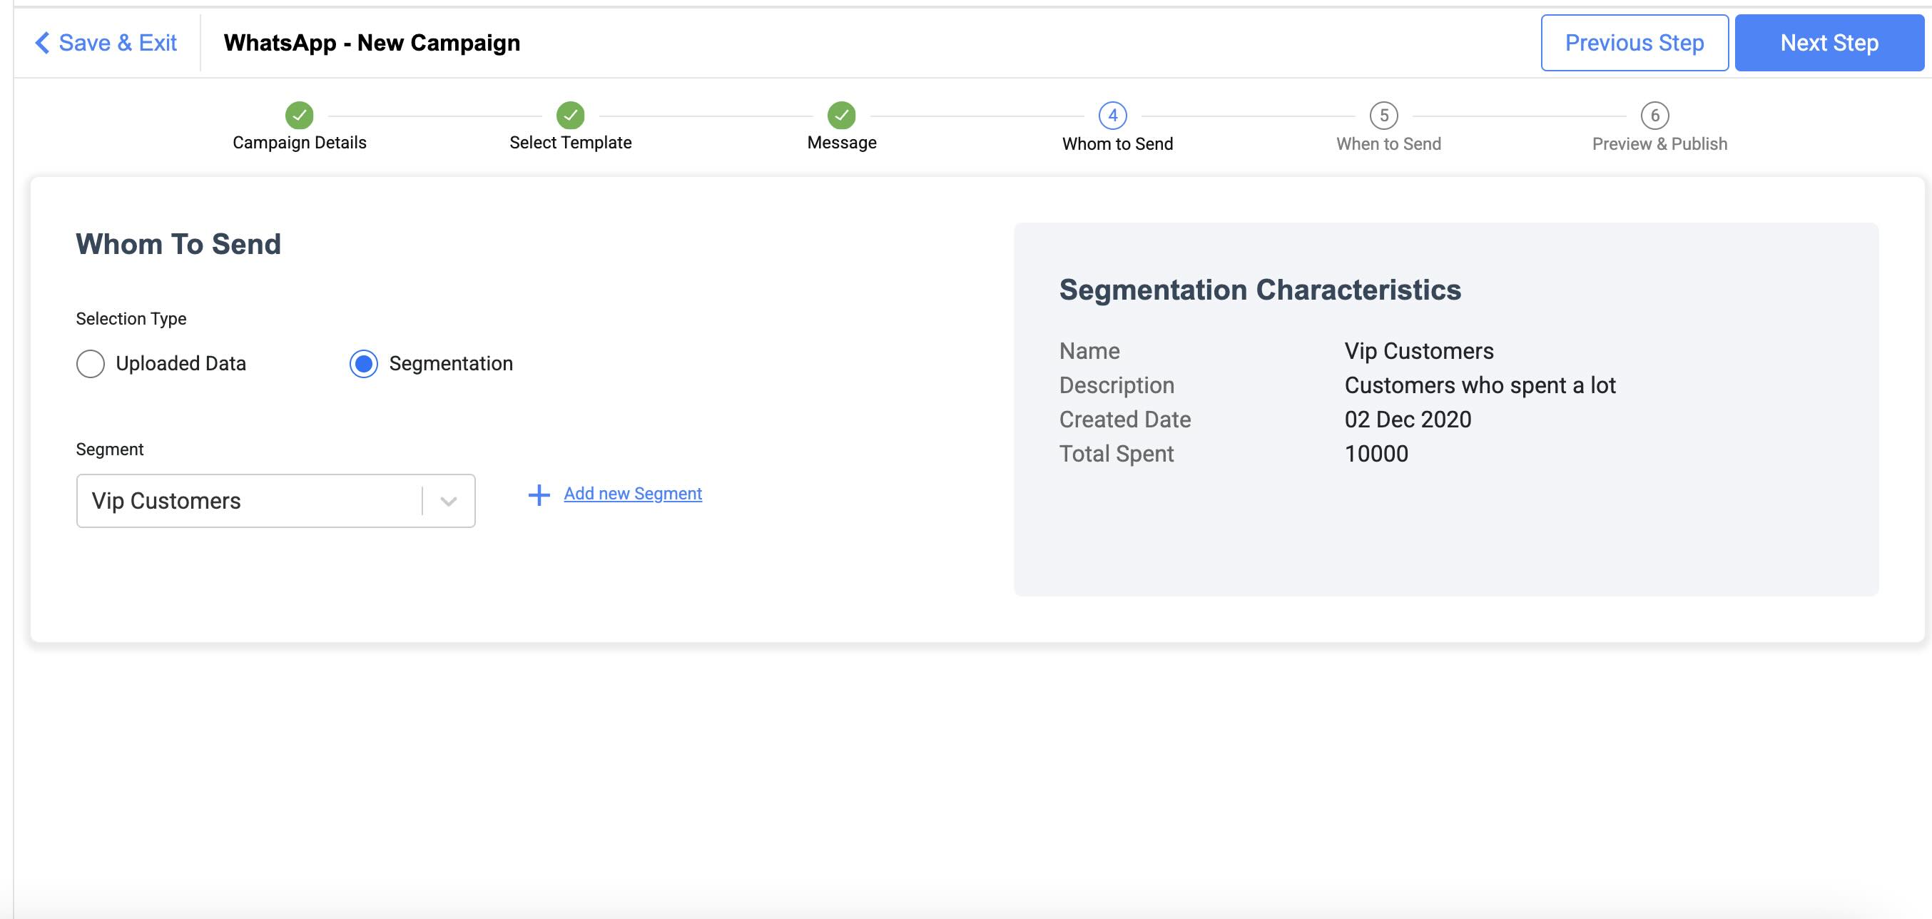
Task: Click the back chevron next to Save & Exit
Action: [43, 43]
